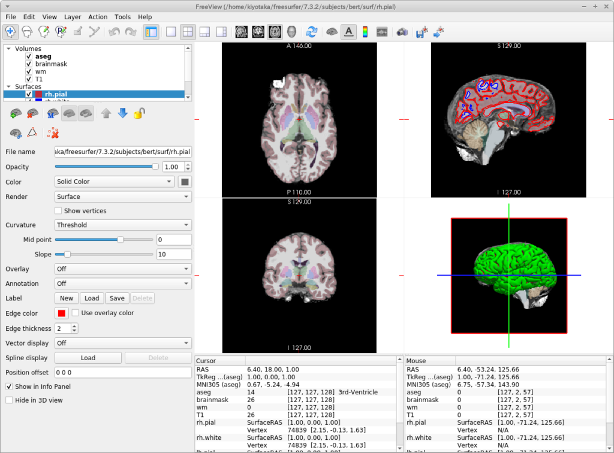Uncheck the aseg volume visibility checkbox
Screen dimensions: 614x453
[29, 56]
